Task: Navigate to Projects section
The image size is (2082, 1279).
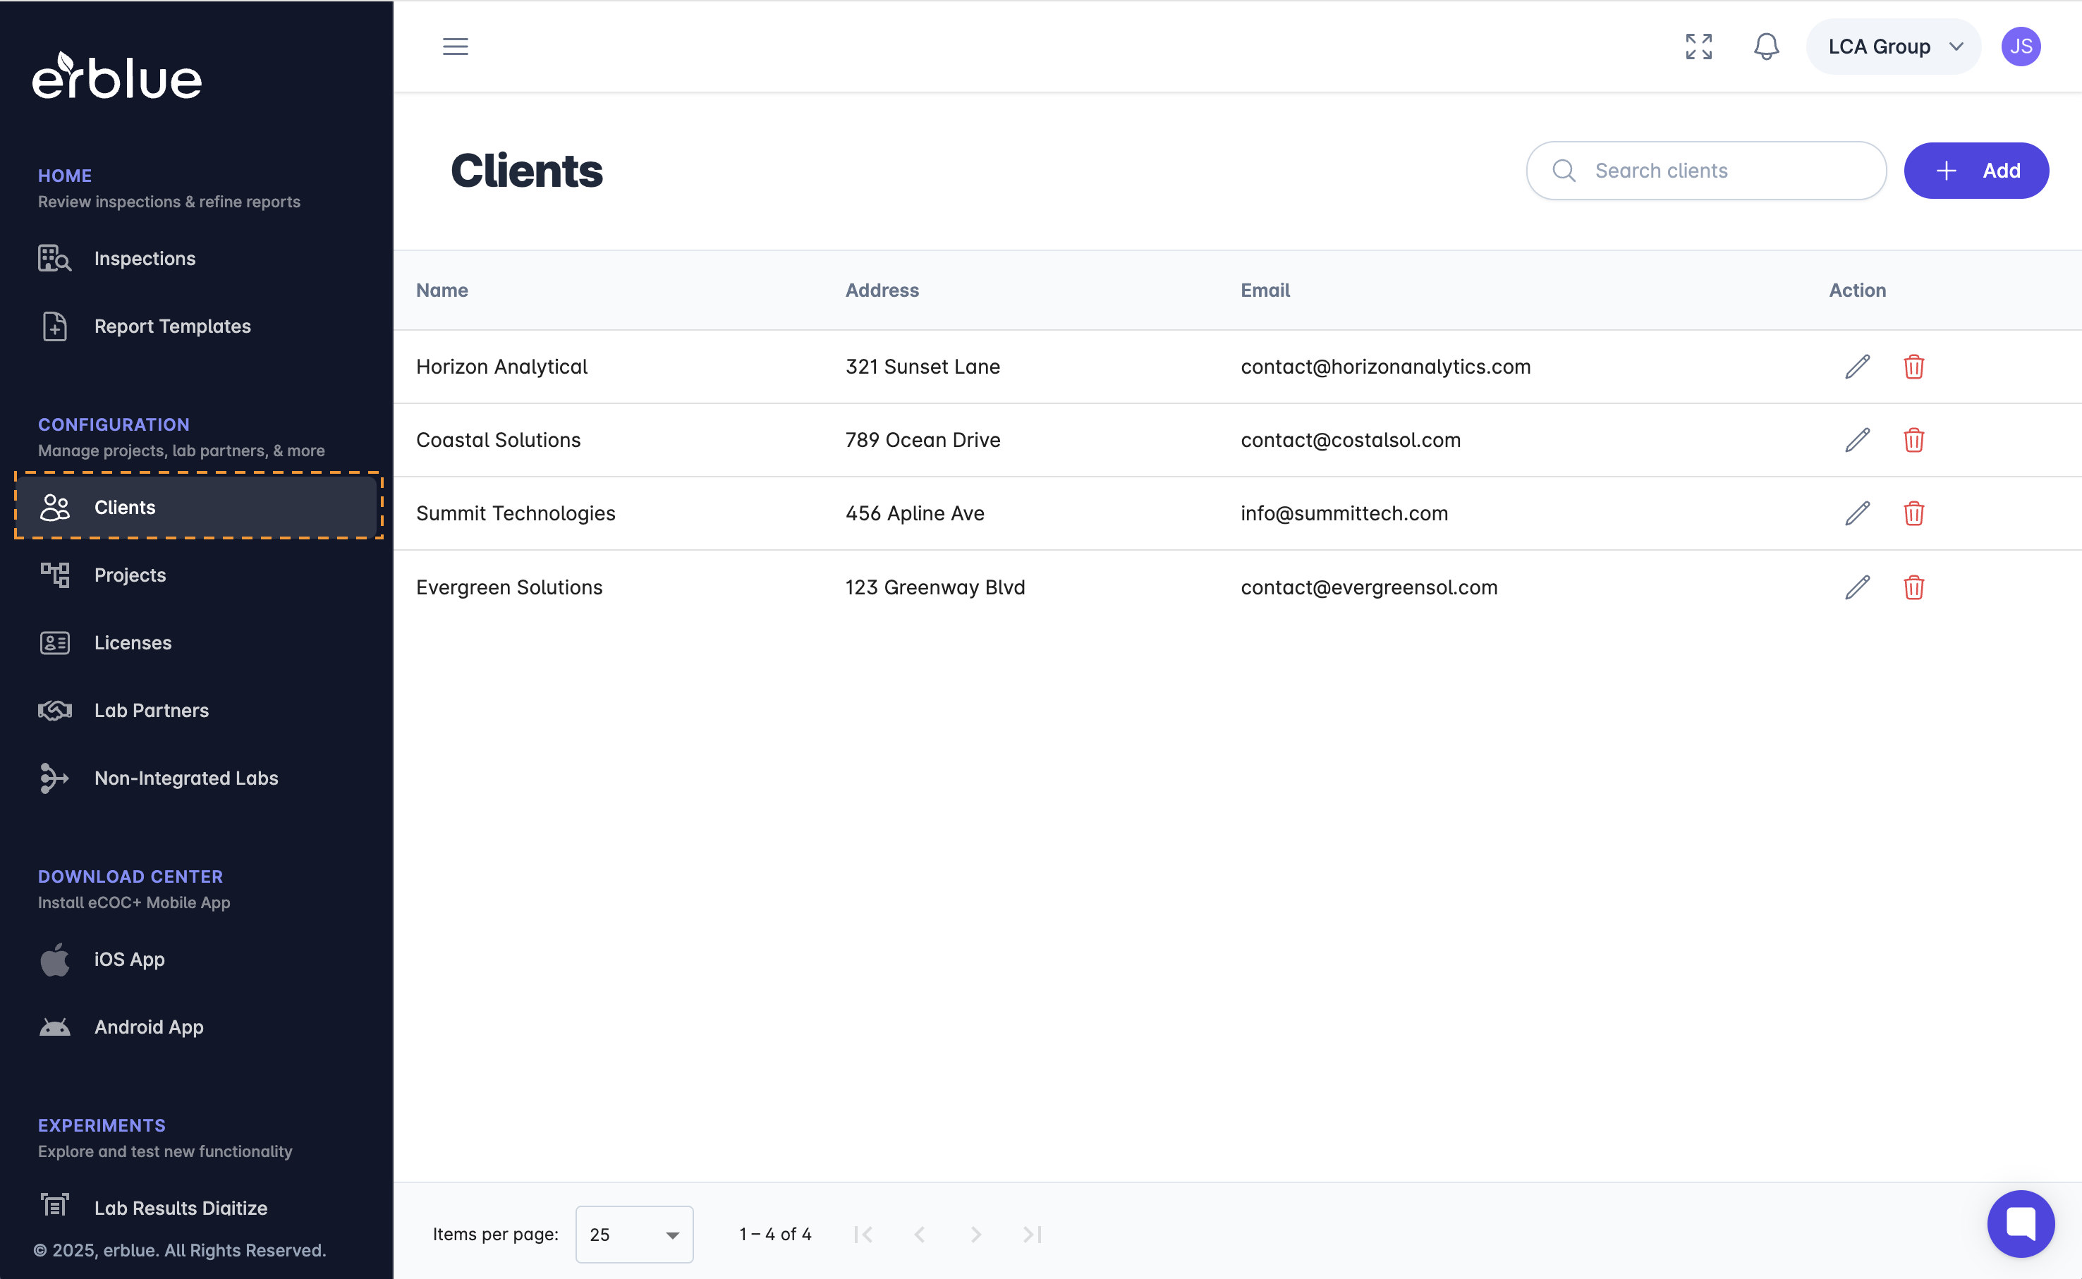Action: tap(130, 575)
